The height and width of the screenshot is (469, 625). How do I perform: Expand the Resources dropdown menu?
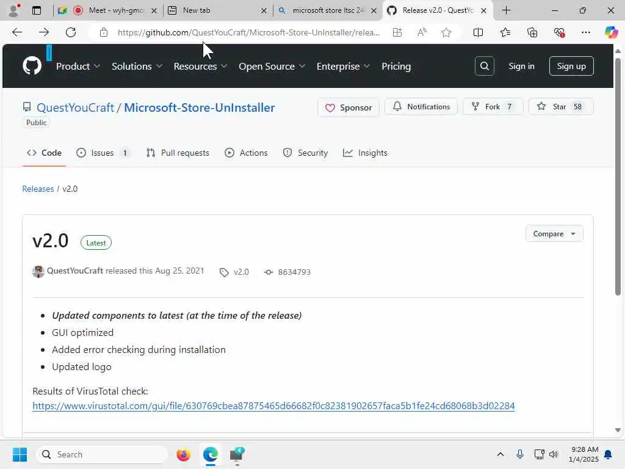(200, 66)
